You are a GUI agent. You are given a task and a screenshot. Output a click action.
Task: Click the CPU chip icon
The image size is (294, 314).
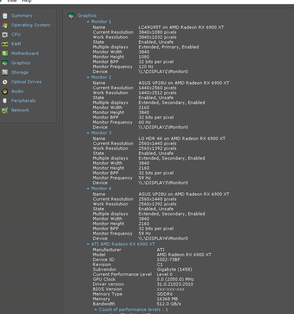point(5,35)
